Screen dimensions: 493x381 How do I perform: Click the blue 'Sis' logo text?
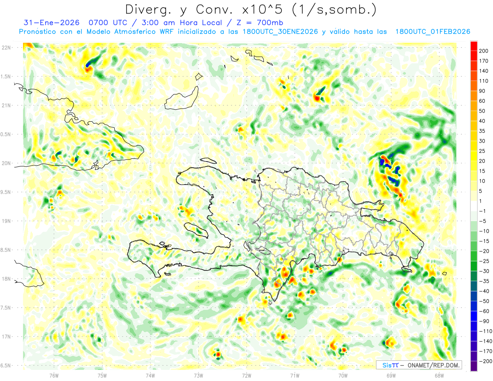387,365
